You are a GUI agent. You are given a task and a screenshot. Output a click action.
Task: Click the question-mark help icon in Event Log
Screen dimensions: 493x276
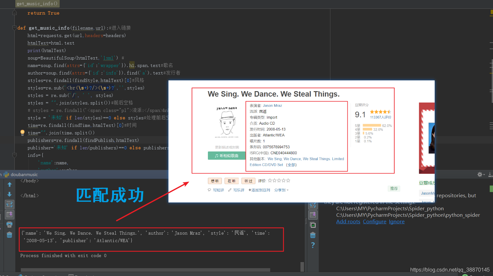click(x=313, y=245)
